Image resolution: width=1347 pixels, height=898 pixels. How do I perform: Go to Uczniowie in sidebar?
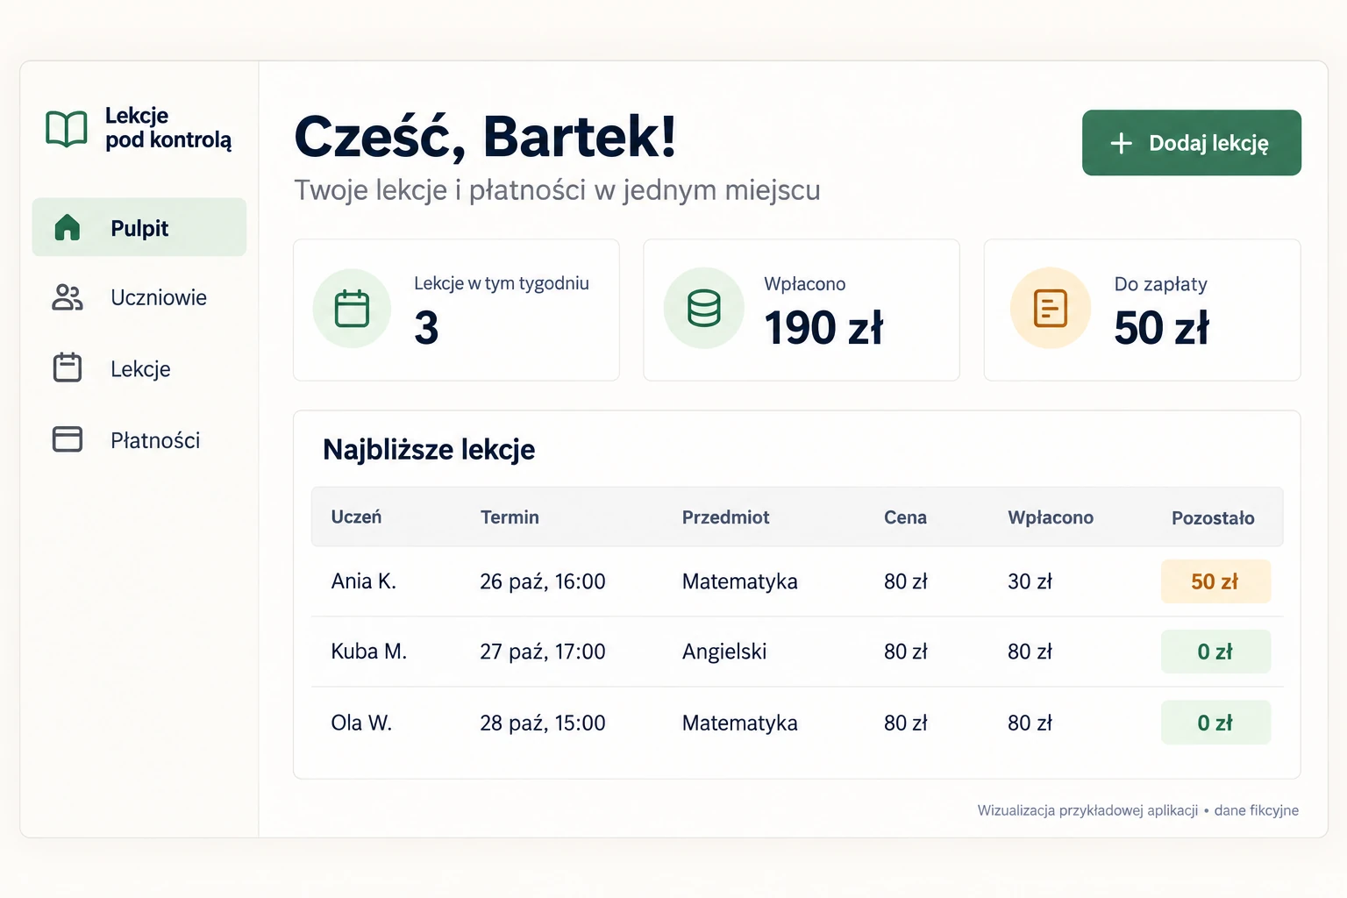click(139, 297)
